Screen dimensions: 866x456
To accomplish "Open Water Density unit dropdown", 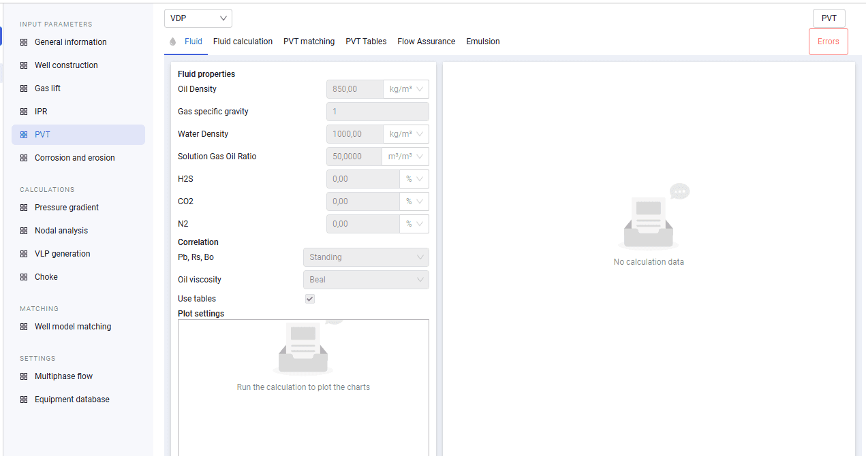I will pos(406,134).
